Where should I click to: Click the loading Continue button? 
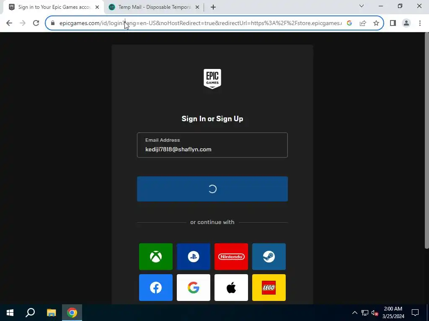point(212,189)
